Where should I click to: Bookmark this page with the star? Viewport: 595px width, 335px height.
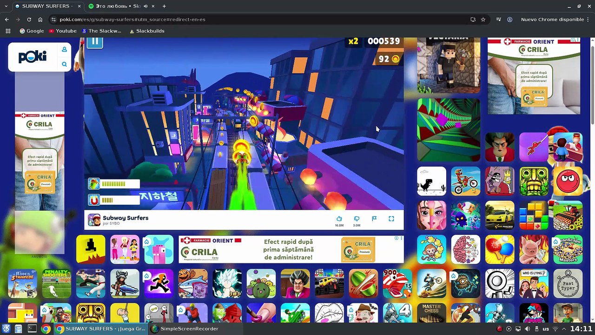[x=483, y=20]
